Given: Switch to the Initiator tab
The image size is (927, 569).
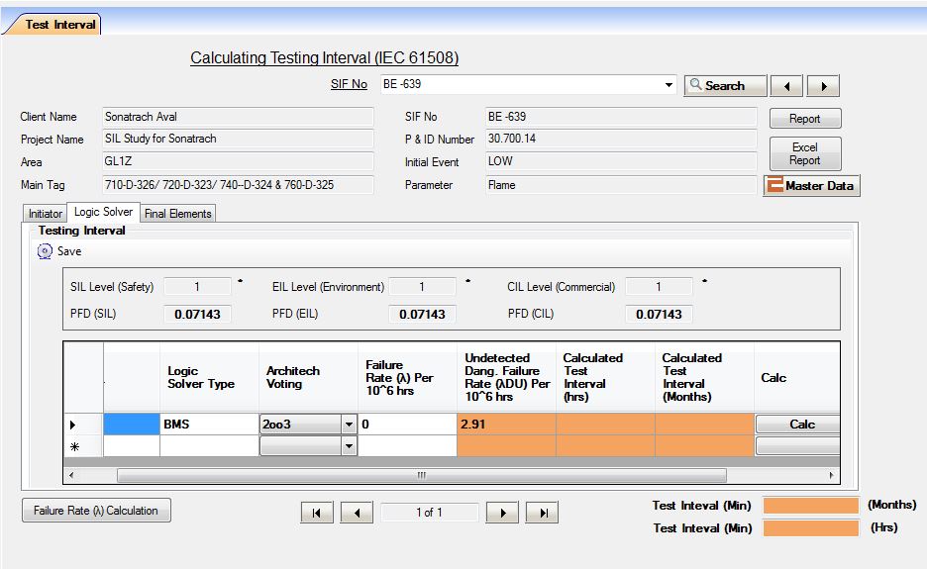Looking at the screenshot, I should pyautogui.click(x=46, y=214).
